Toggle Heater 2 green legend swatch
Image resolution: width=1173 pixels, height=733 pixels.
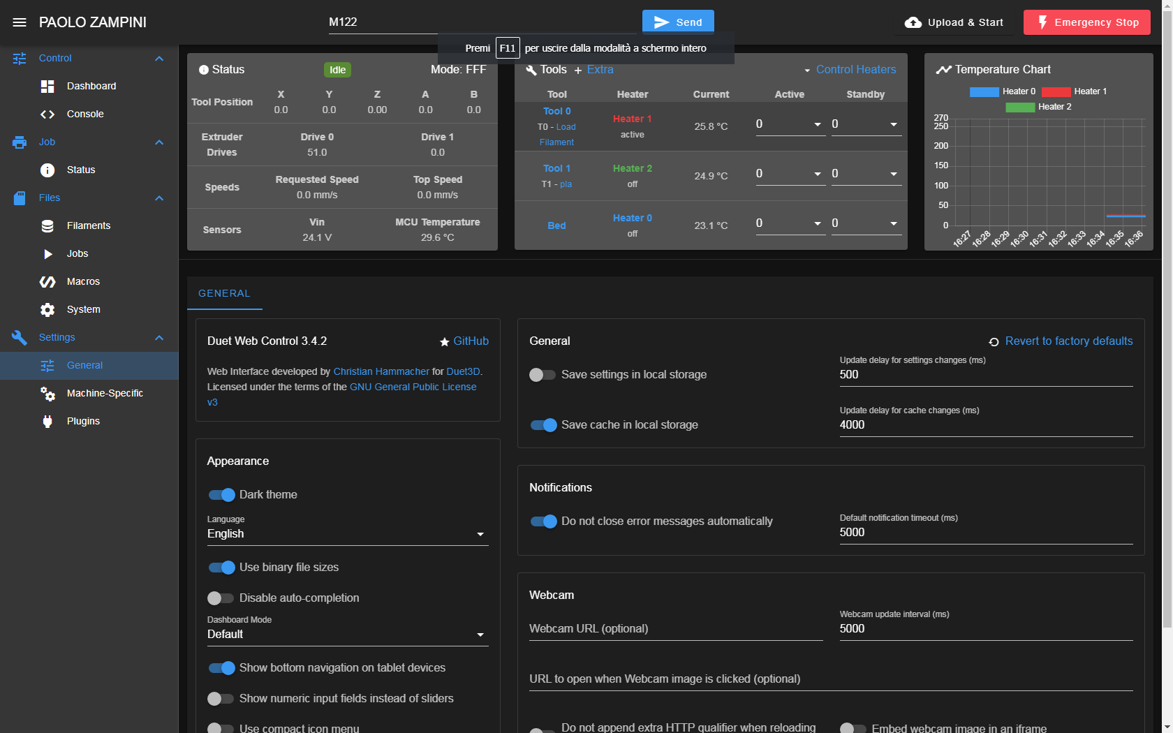(x=1020, y=108)
